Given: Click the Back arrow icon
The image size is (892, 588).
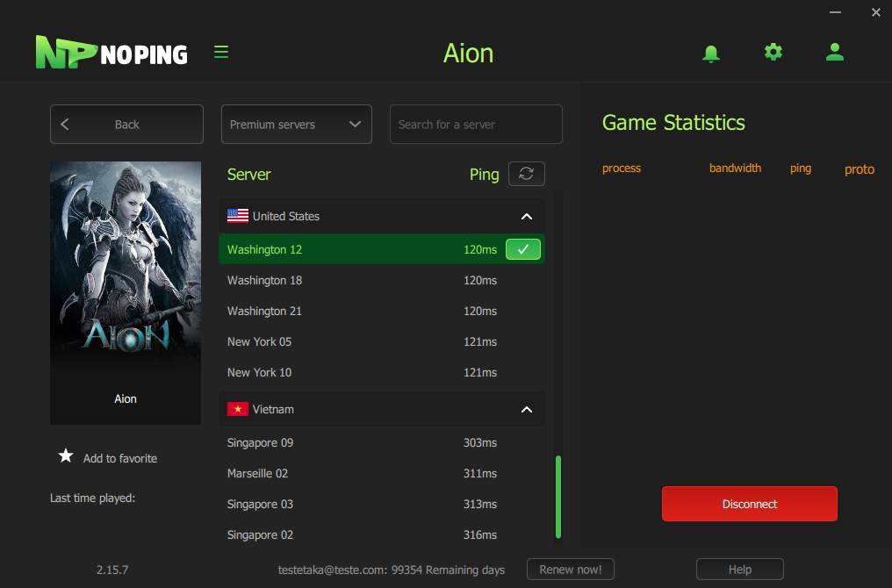Looking at the screenshot, I should [65, 124].
